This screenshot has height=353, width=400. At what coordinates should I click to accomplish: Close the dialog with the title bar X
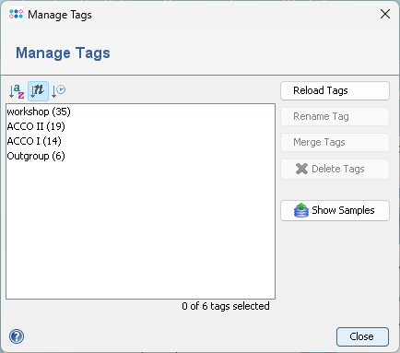coord(385,14)
